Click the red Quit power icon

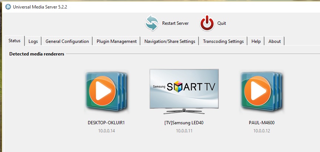point(207,23)
